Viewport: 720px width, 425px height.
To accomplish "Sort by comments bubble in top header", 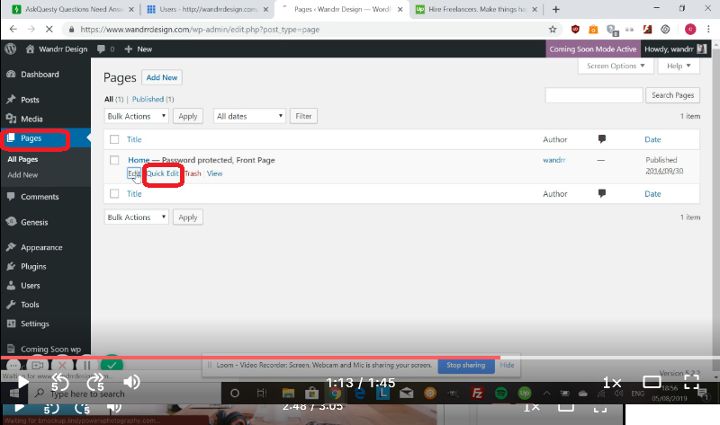I will tap(601, 139).
